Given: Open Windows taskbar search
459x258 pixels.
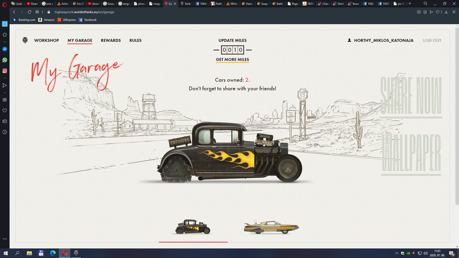Looking at the screenshot, I should point(18,253).
